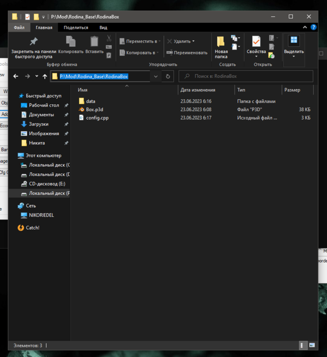Open recent locations dropdown arrow
This screenshot has width=327, height=357.
(37, 76)
